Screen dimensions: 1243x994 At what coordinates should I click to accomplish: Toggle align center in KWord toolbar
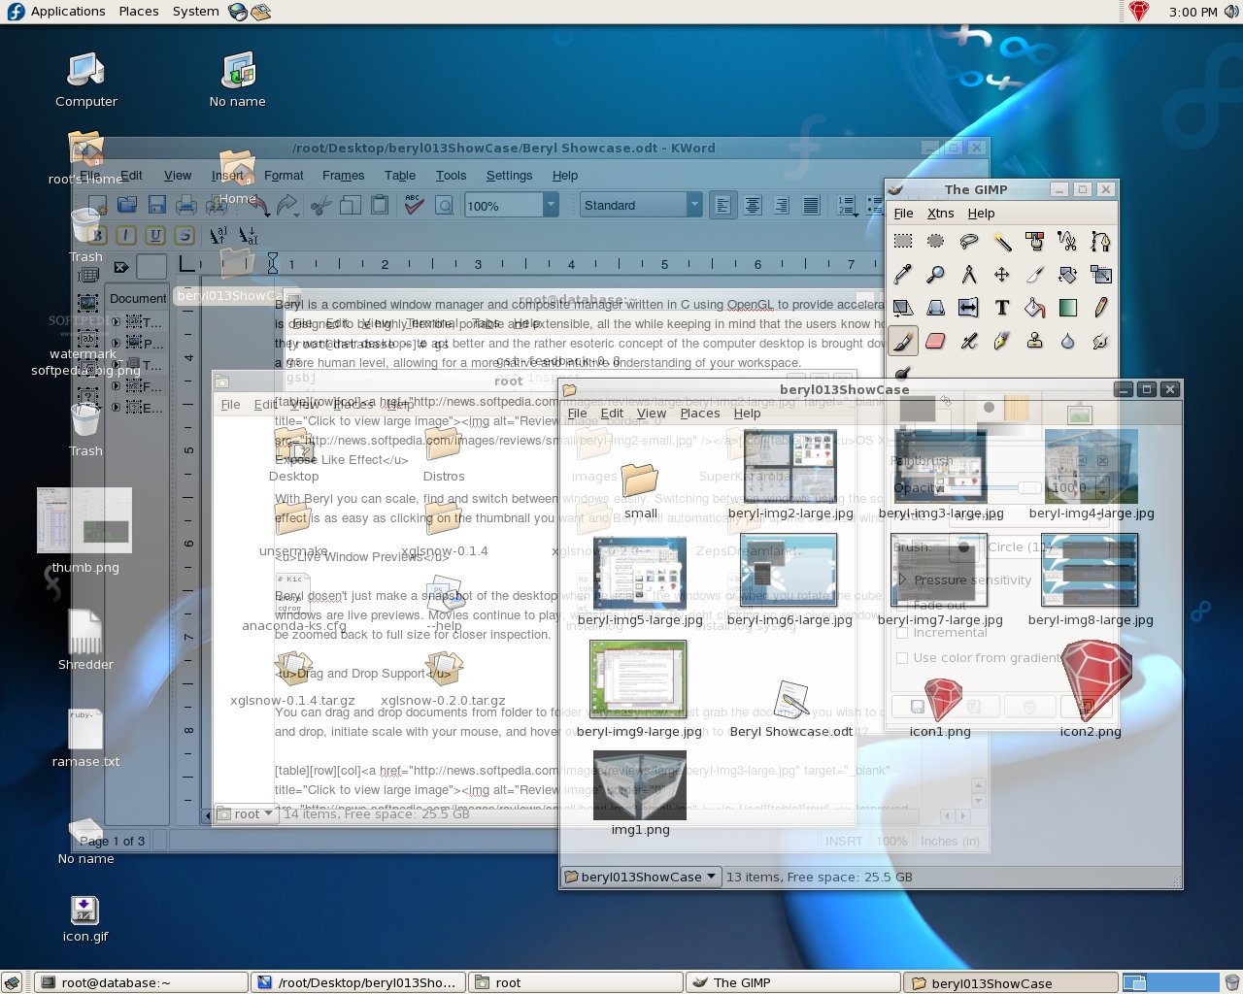click(x=753, y=205)
